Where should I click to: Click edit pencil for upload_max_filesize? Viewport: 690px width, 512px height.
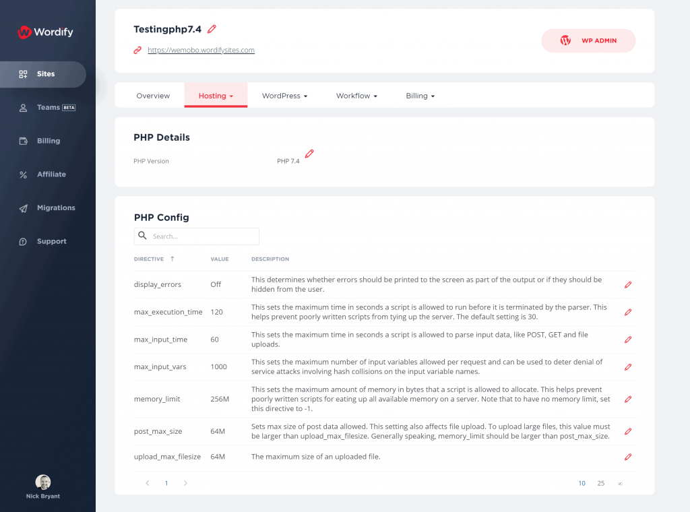coord(628,457)
